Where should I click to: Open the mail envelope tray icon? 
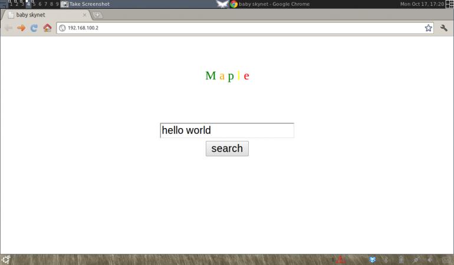point(446,260)
